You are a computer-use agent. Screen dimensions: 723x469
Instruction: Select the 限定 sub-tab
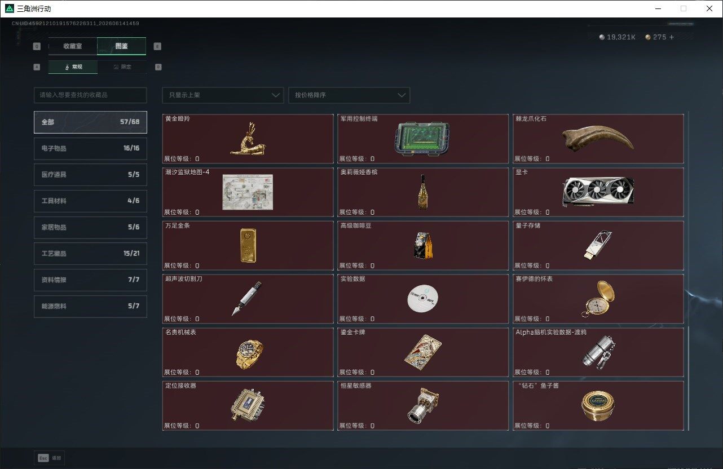(x=122, y=67)
